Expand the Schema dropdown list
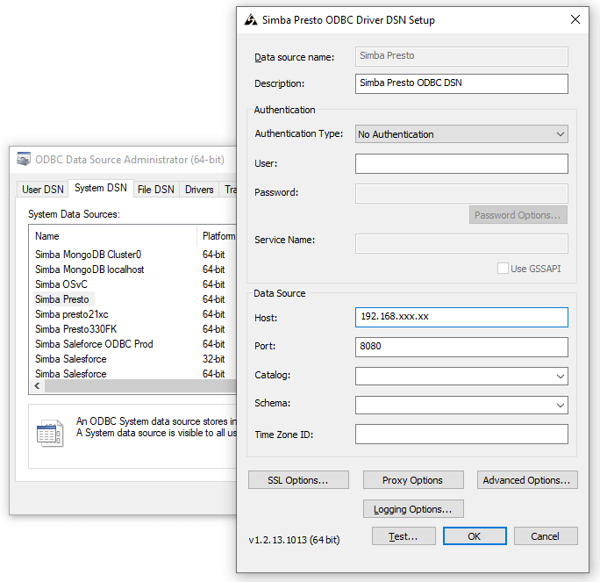This screenshot has width=600, height=582. [561, 405]
